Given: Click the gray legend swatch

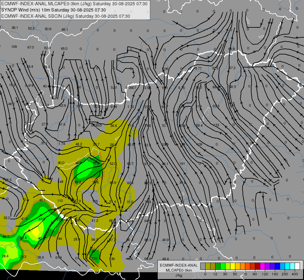Looking at the screenshot, I should coord(203,266).
